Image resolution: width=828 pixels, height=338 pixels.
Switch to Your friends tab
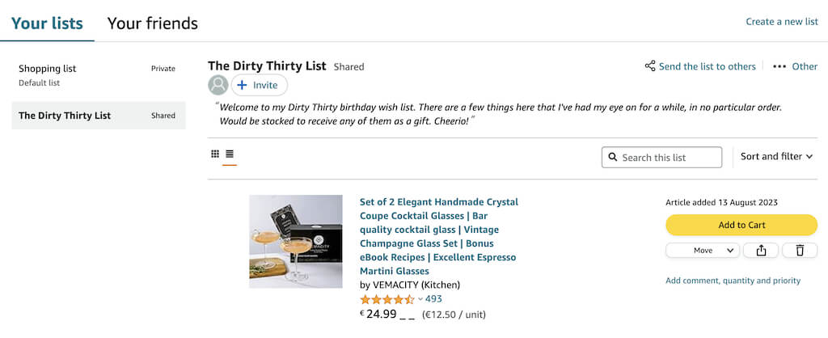tap(153, 23)
